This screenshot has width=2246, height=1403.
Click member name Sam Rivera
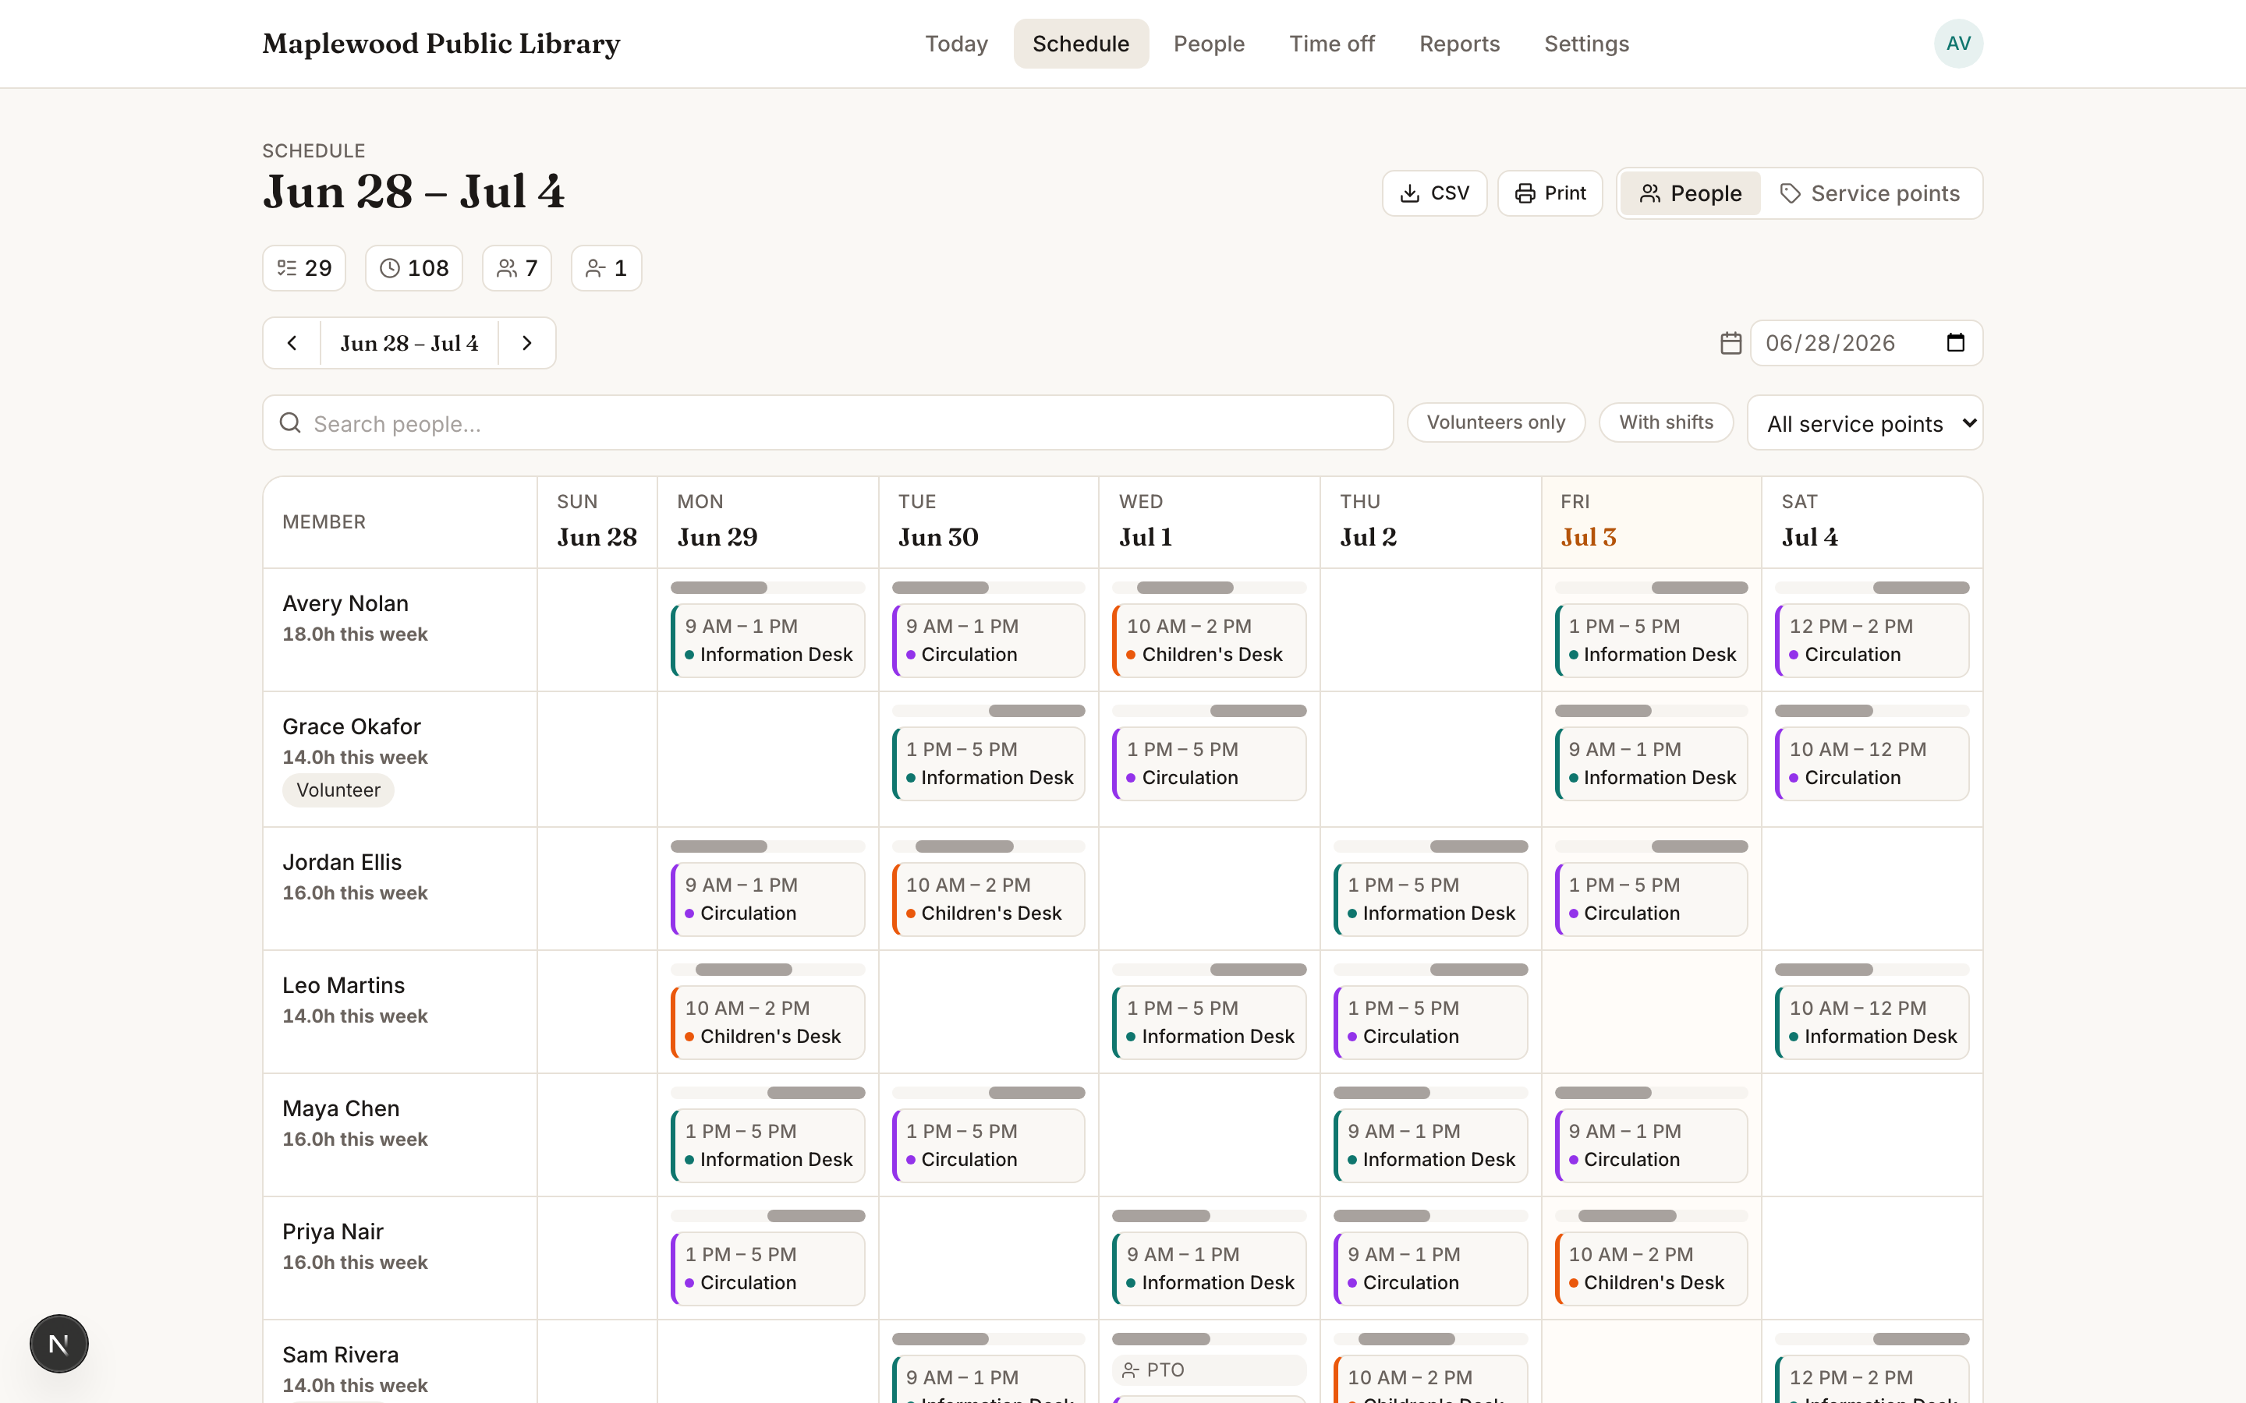[340, 1355]
